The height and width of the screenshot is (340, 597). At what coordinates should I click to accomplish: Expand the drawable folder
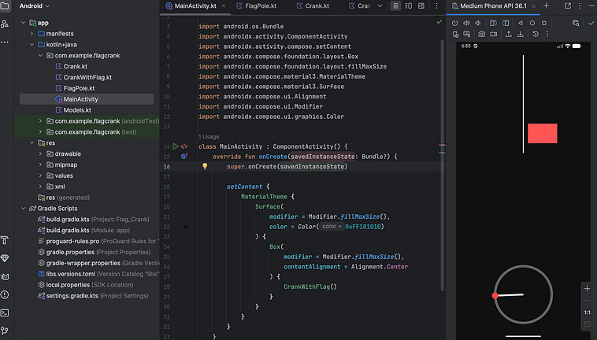(41, 153)
